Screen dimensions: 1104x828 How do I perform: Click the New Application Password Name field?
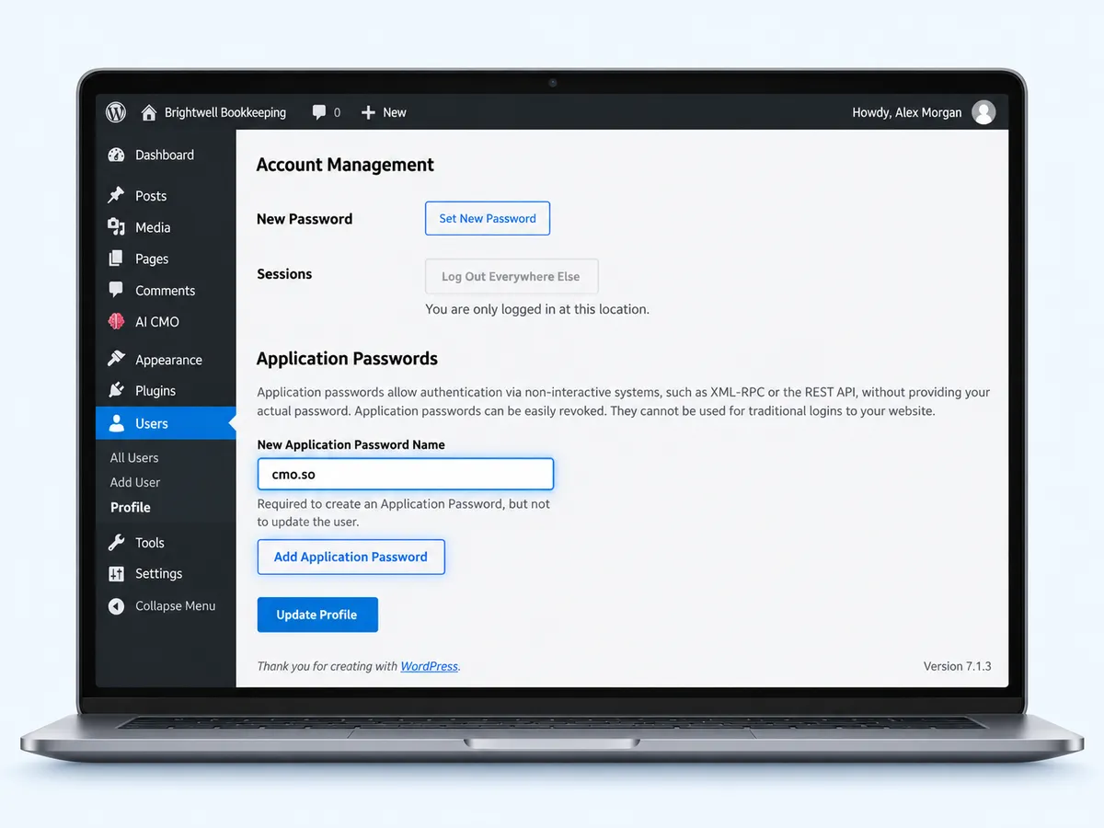click(406, 474)
